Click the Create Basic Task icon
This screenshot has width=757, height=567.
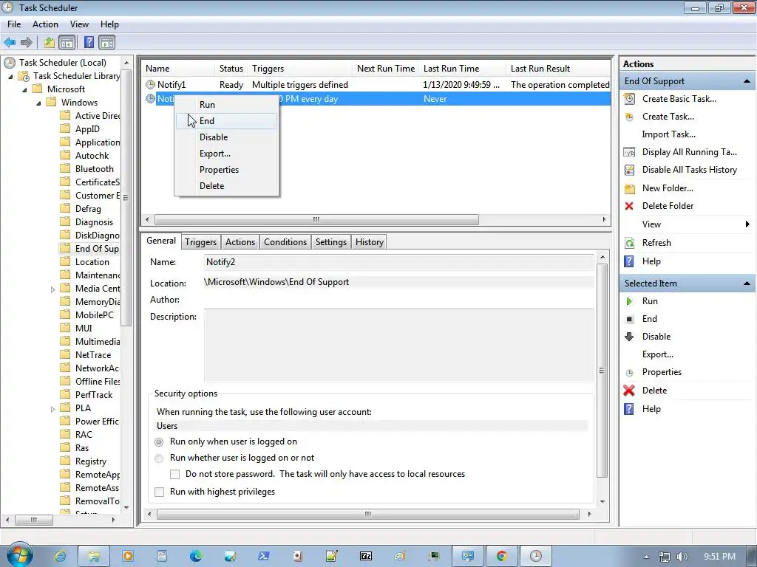tap(629, 99)
